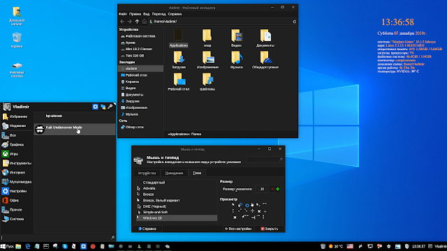Click the key icon in start menu header
This screenshot has height=251, width=447.
[110, 107]
